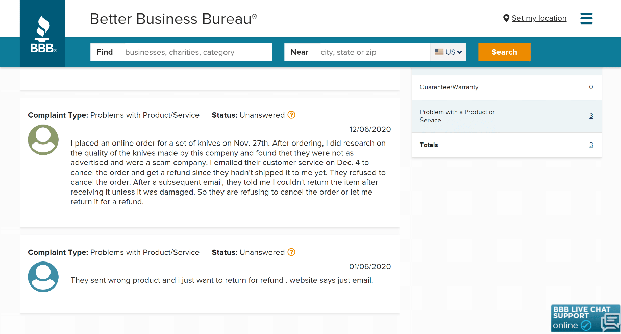This screenshot has width=621, height=334.
Task: Click the location pin icon
Action: click(x=506, y=18)
